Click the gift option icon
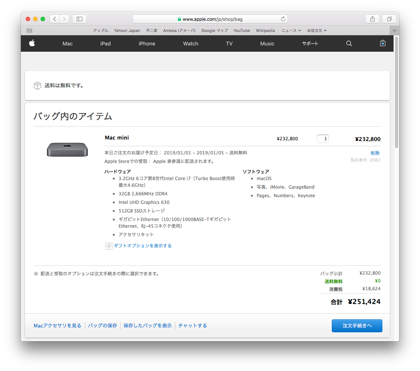The width and height of the screenshot is (420, 371). [109, 246]
